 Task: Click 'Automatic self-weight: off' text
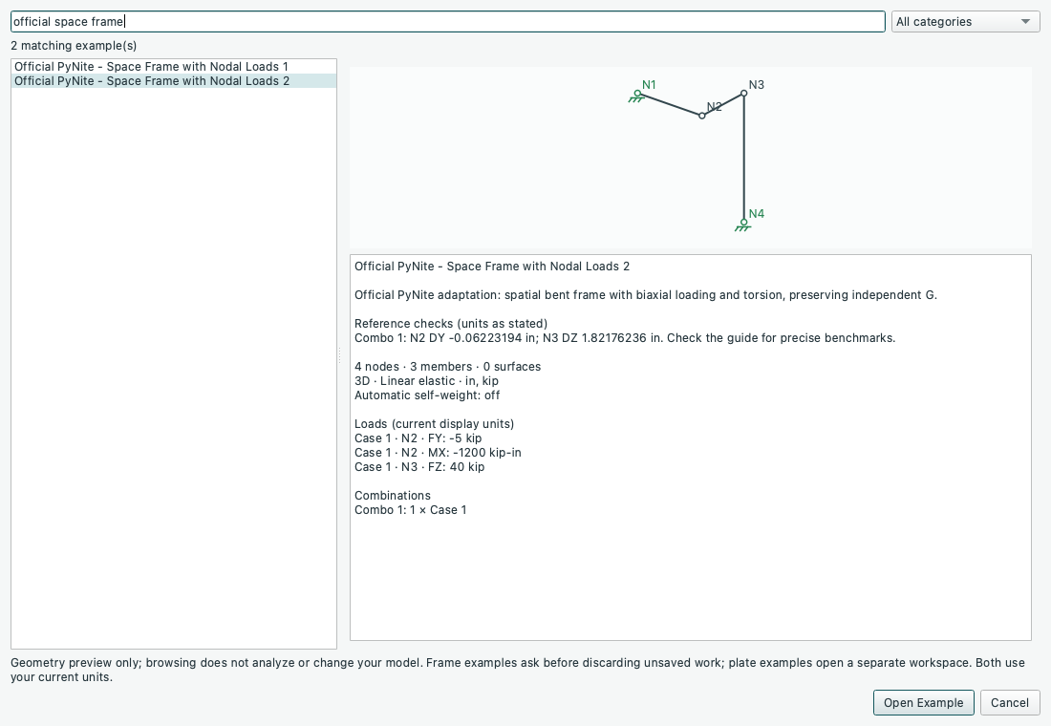point(427,395)
